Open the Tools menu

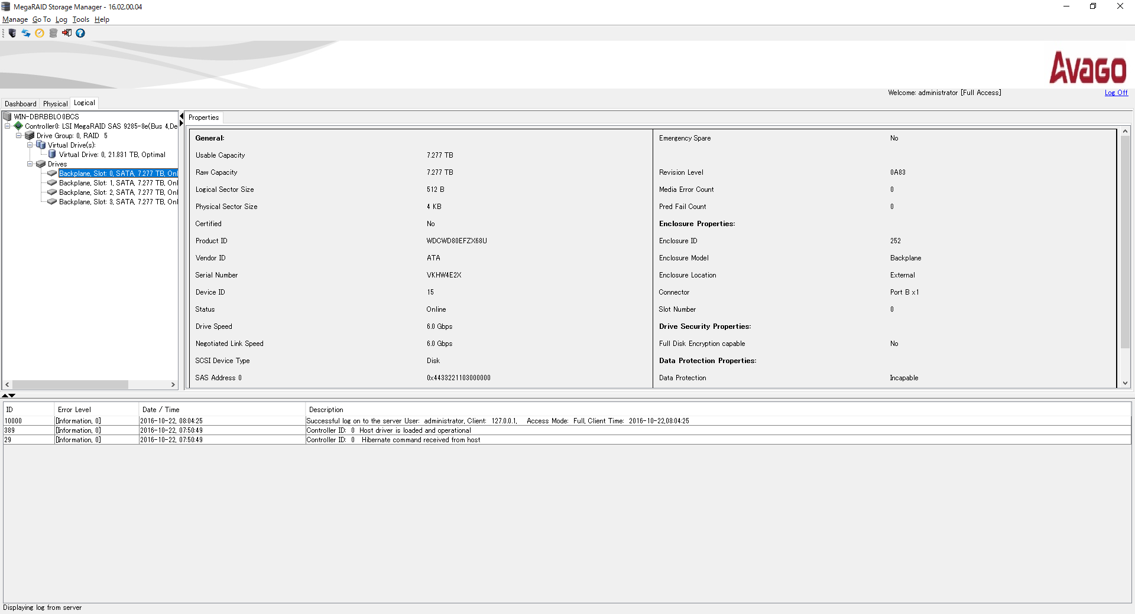(81, 19)
